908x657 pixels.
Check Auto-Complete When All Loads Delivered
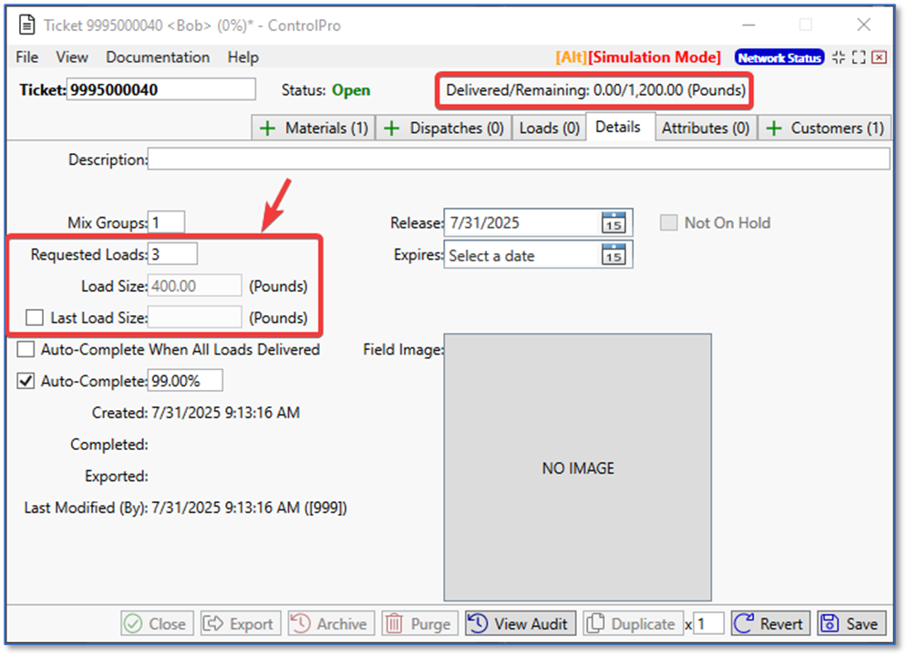point(26,349)
